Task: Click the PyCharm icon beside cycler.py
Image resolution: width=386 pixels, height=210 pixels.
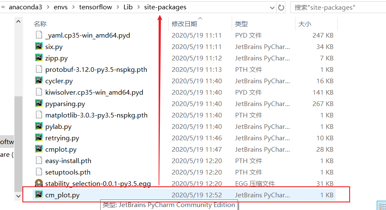Action: coord(39,80)
